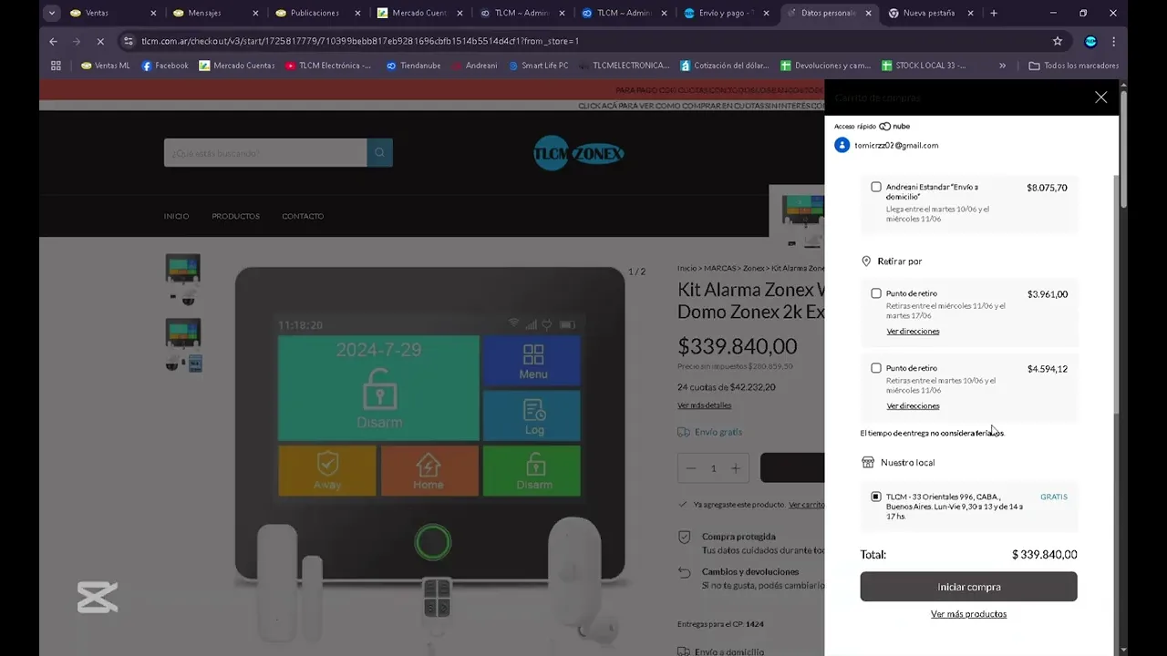Open STOCK LOCAL 33 bookmark
The height and width of the screenshot is (656, 1167).
coord(924,66)
